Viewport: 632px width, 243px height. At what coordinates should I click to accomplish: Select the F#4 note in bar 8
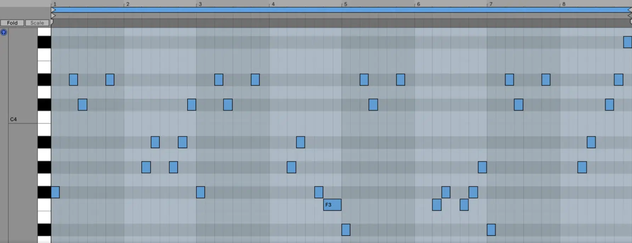point(627,42)
